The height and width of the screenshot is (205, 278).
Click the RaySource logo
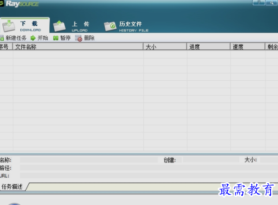tap(19, 3)
